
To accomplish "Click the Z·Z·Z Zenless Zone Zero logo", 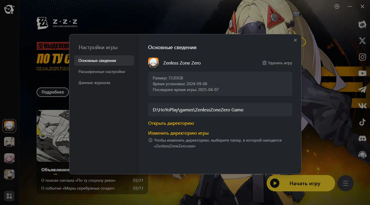I will 57,23.
